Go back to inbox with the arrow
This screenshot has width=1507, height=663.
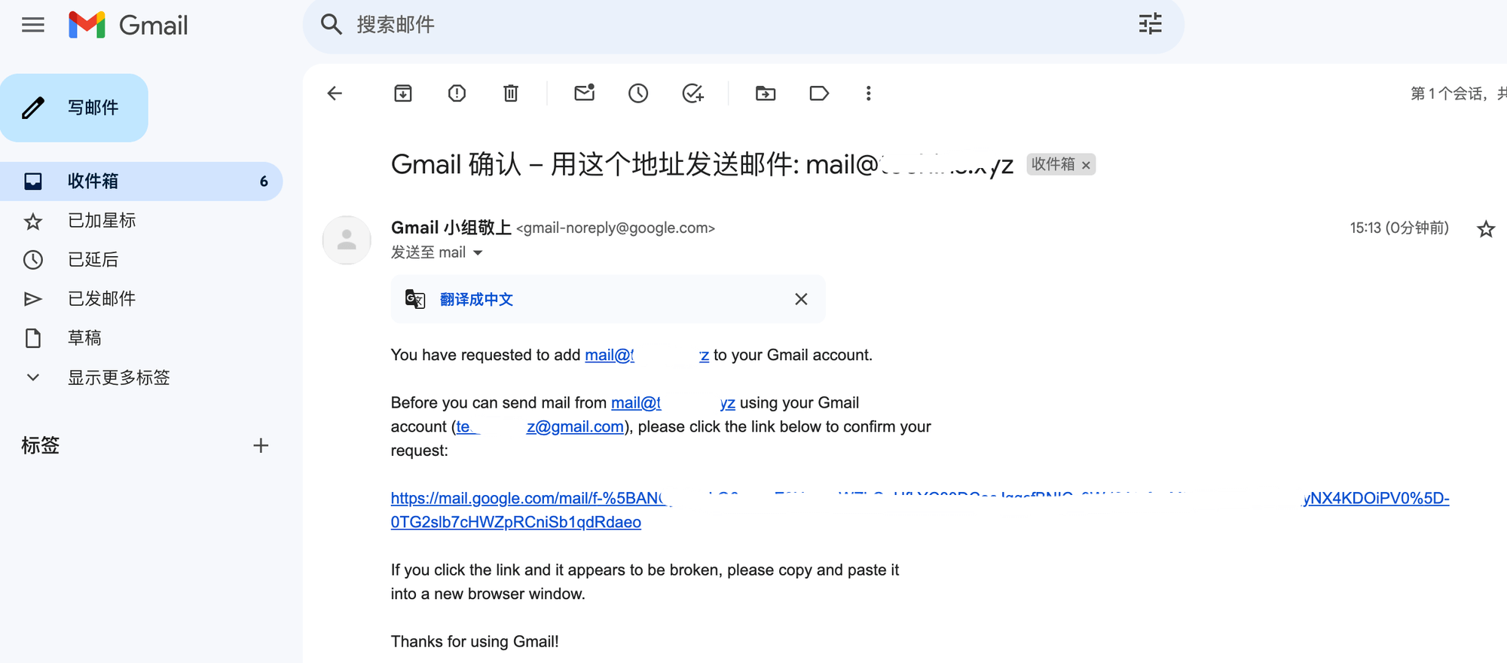click(x=335, y=93)
